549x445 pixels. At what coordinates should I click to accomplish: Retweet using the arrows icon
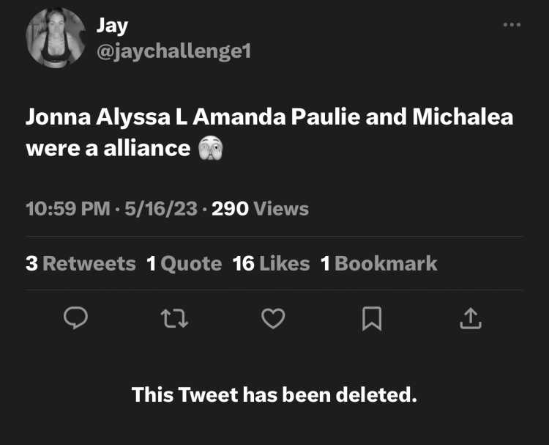coord(174,318)
